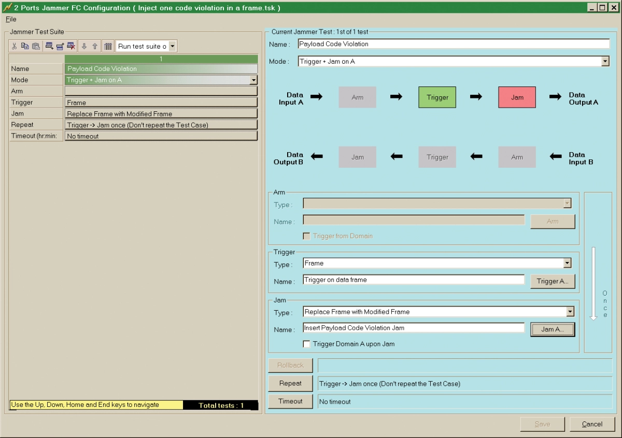Click the empty Arm row cell
Screen dimensions: 622x438
pos(161,91)
